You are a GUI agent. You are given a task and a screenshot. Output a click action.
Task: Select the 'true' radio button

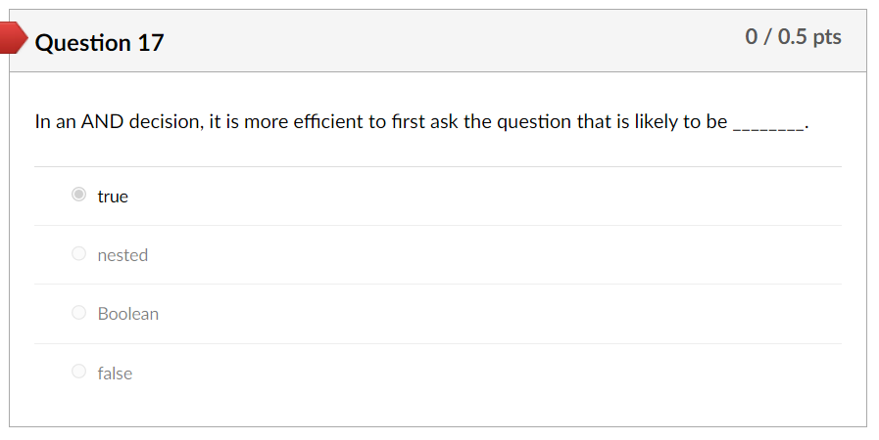(x=79, y=194)
